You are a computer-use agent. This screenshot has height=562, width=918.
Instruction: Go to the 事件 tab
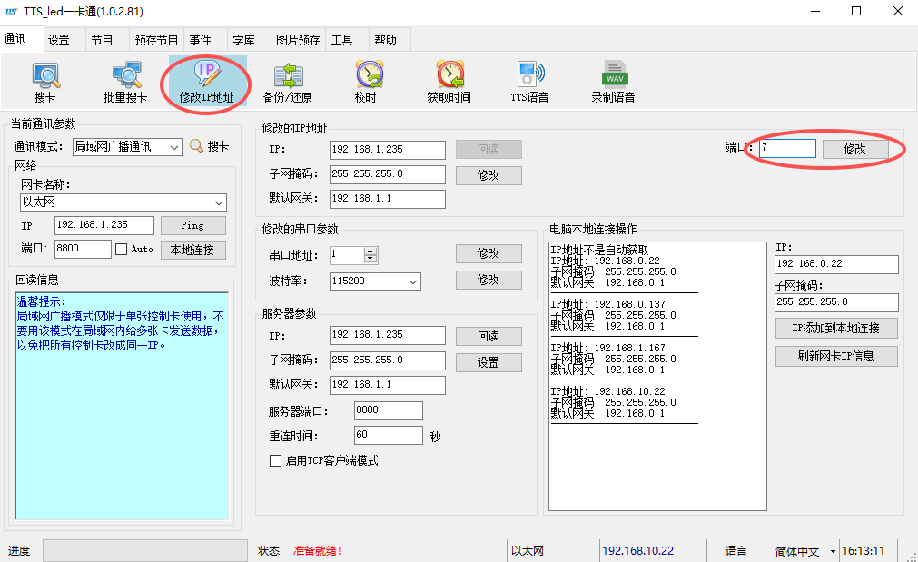coord(201,40)
